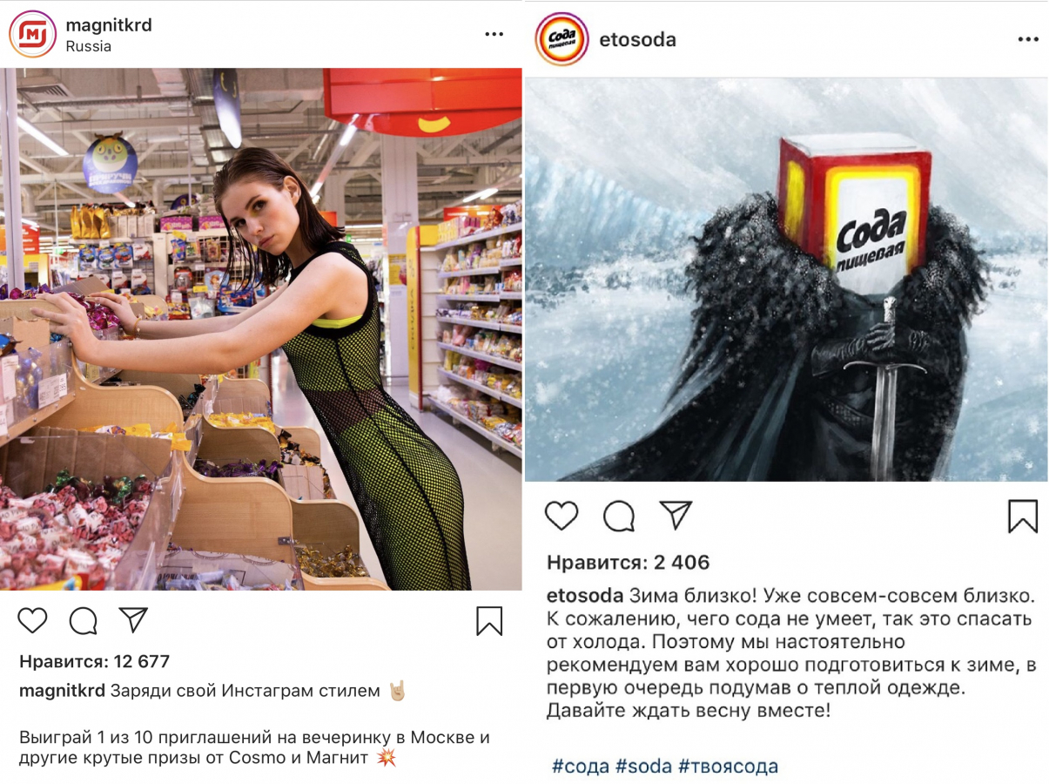This screenshot has height=784, width=1049.
Task: Open the etosoda username in header
Action: point(637,40)
